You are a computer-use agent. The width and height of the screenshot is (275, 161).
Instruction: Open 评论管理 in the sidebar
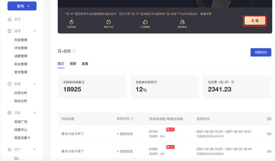[21, 48]
